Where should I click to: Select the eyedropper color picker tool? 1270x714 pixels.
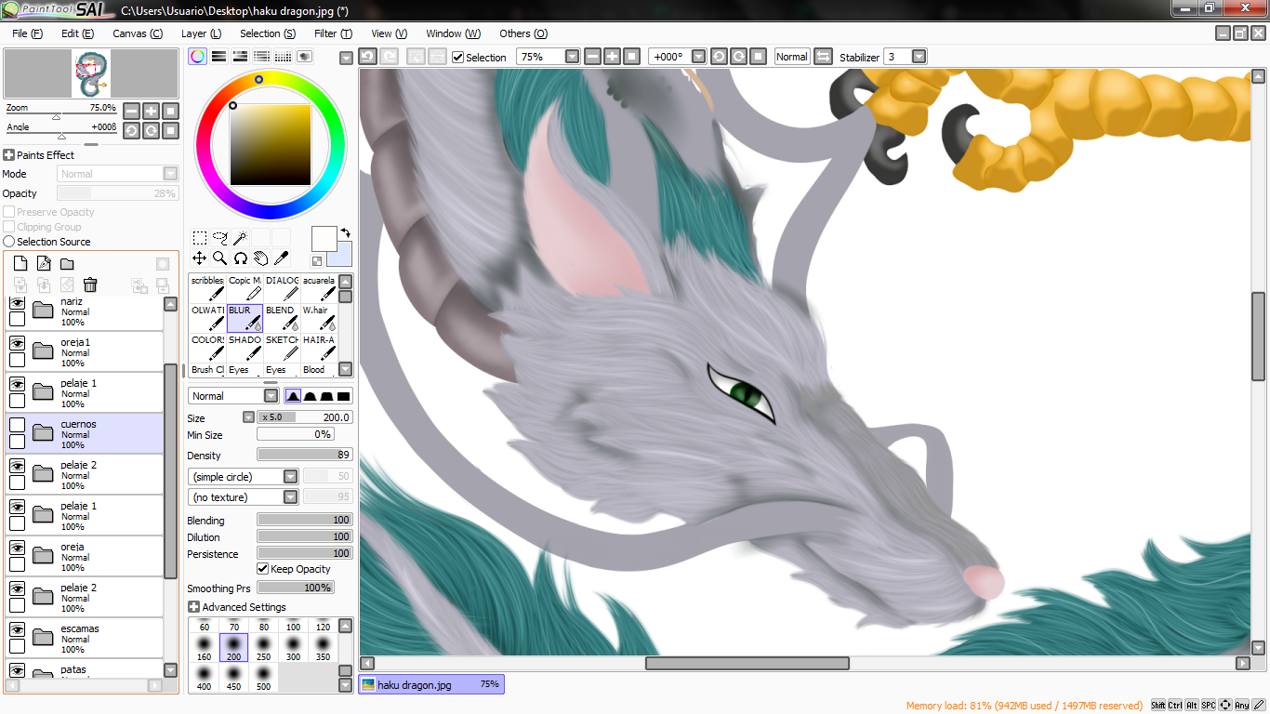tap(282, 258)
